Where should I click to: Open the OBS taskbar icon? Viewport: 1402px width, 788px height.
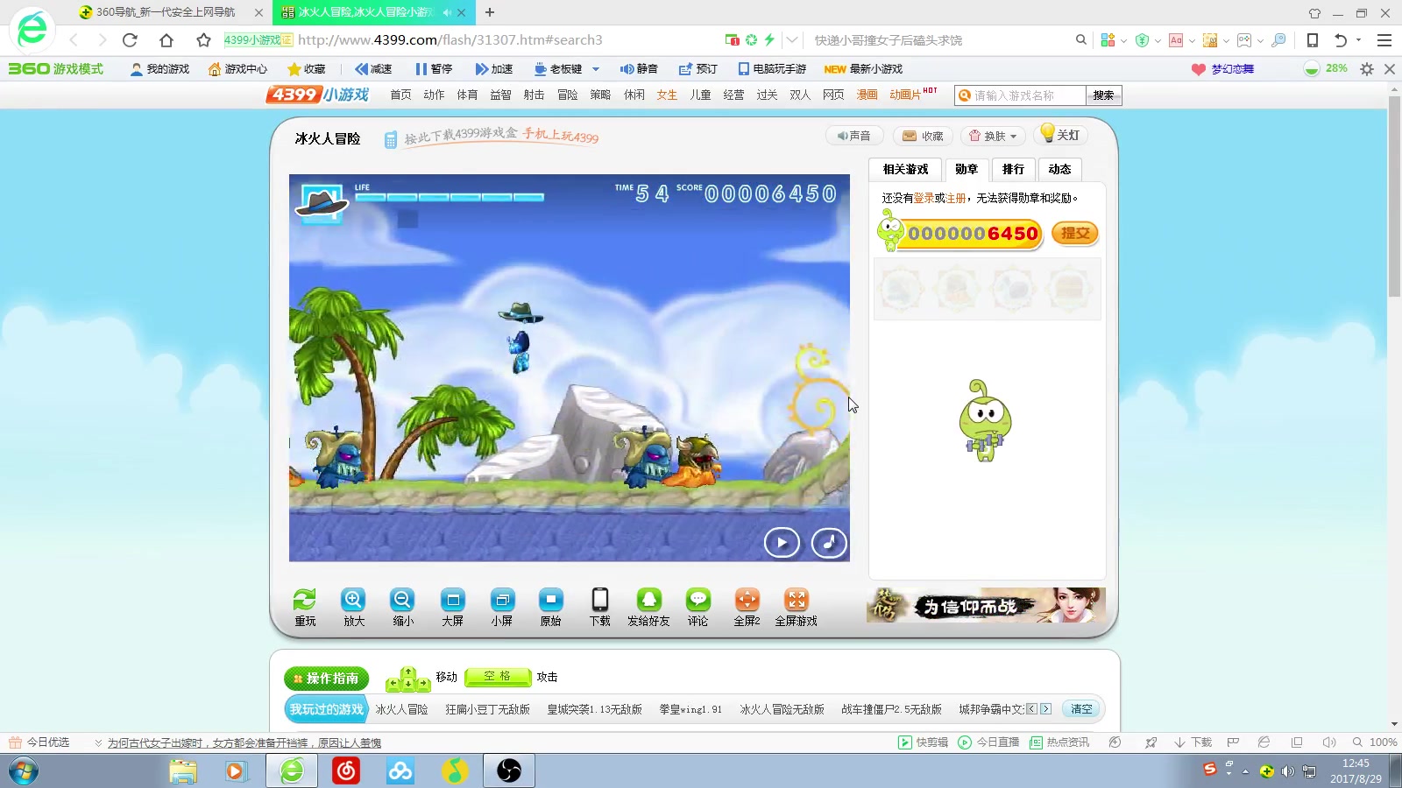point(509,771)
